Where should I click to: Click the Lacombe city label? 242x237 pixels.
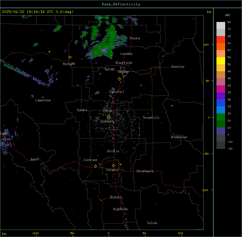click(x=126, y=54)
